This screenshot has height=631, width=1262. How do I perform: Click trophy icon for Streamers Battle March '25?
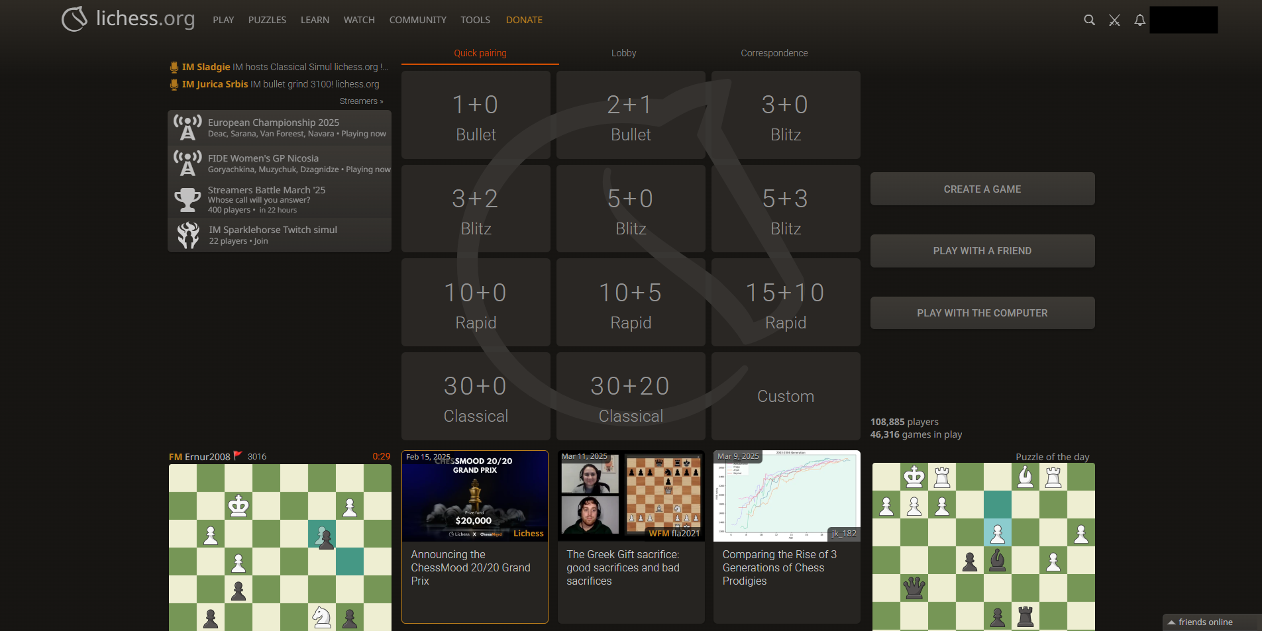click(x=187, y=199)
